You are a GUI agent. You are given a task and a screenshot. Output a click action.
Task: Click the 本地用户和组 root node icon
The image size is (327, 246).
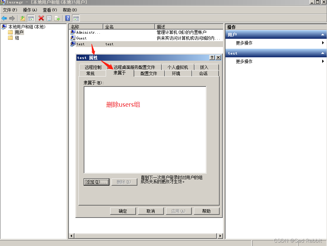[4, 27]
